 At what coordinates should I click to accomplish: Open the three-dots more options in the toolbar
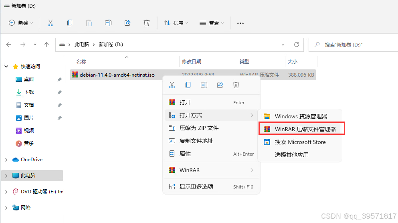(x=240, y=23)
